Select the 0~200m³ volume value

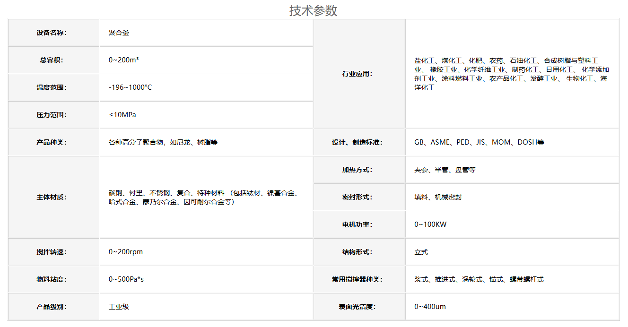click(x=123, y=60)
